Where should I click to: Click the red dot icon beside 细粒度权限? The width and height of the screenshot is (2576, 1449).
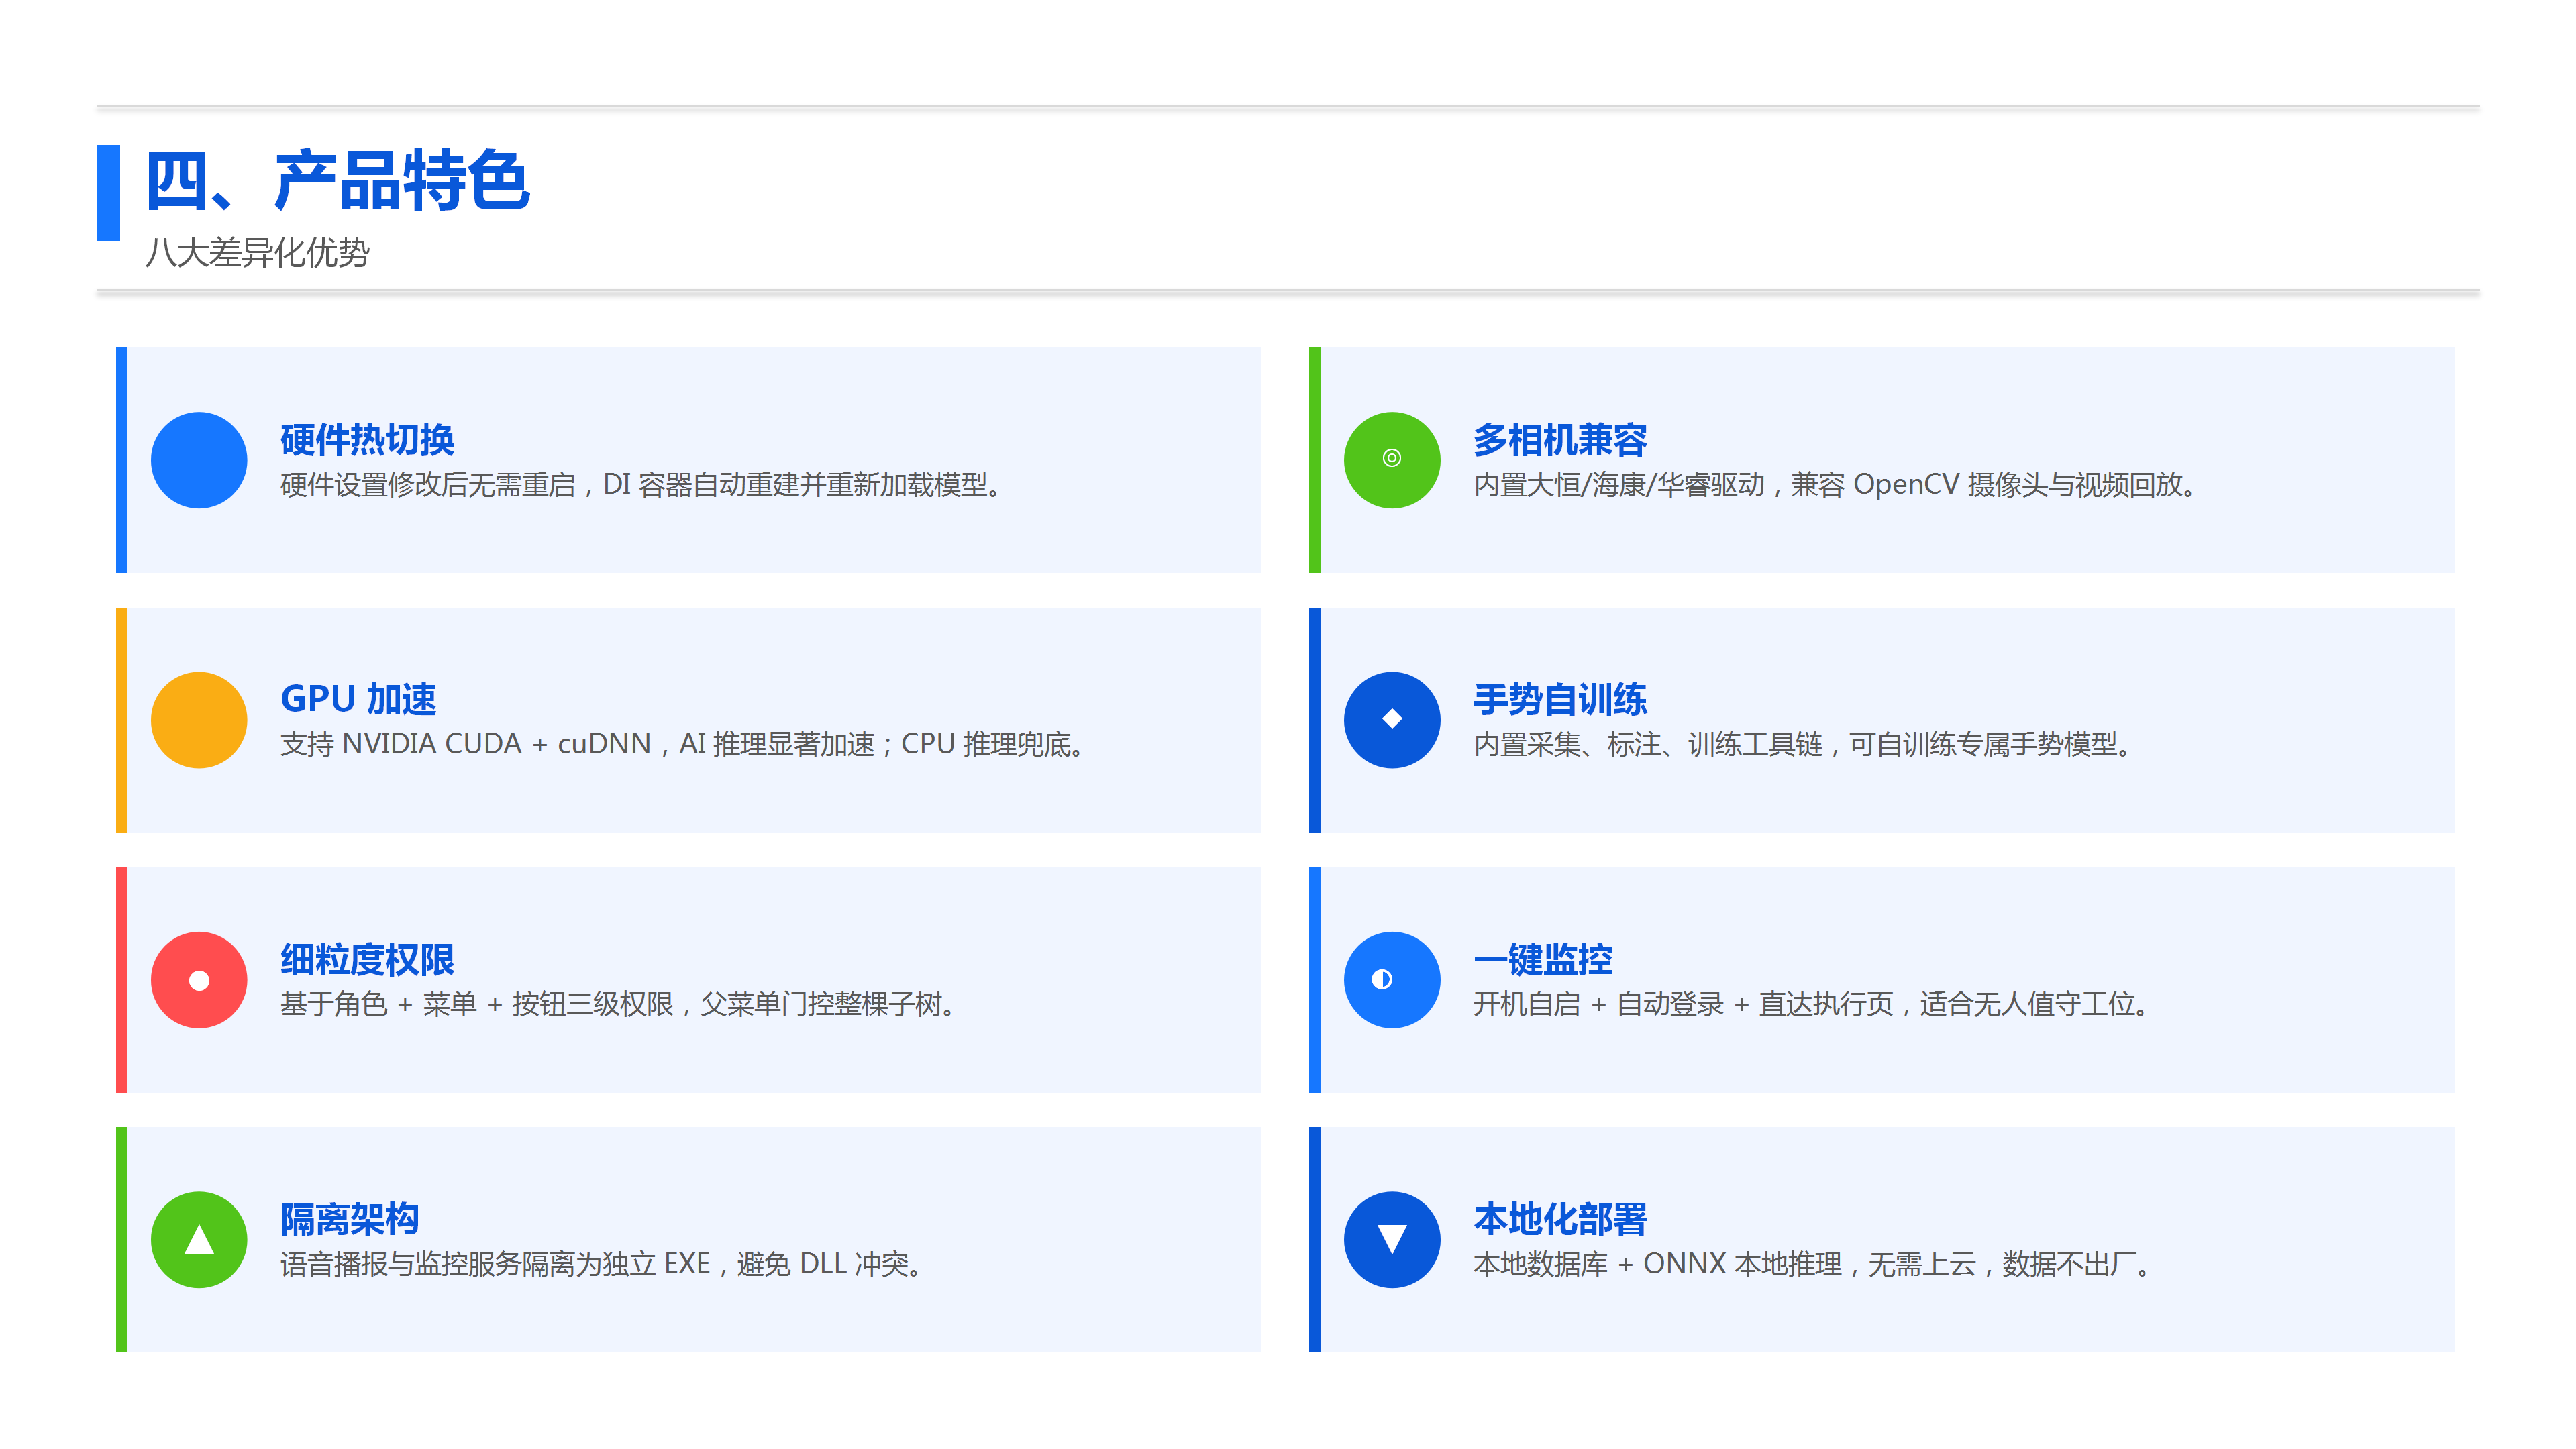pyautogui.click(x=199, y=980)
